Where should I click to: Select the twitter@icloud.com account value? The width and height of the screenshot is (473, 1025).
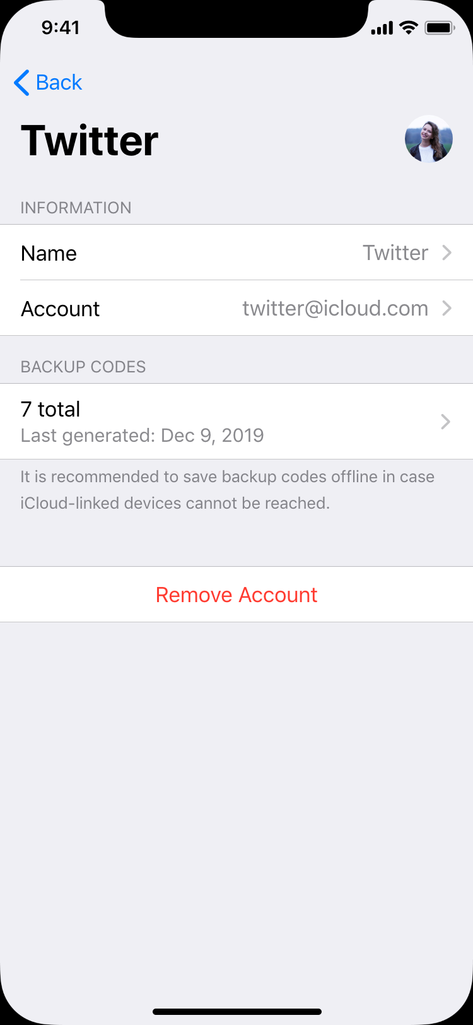(x=336, y=308)
